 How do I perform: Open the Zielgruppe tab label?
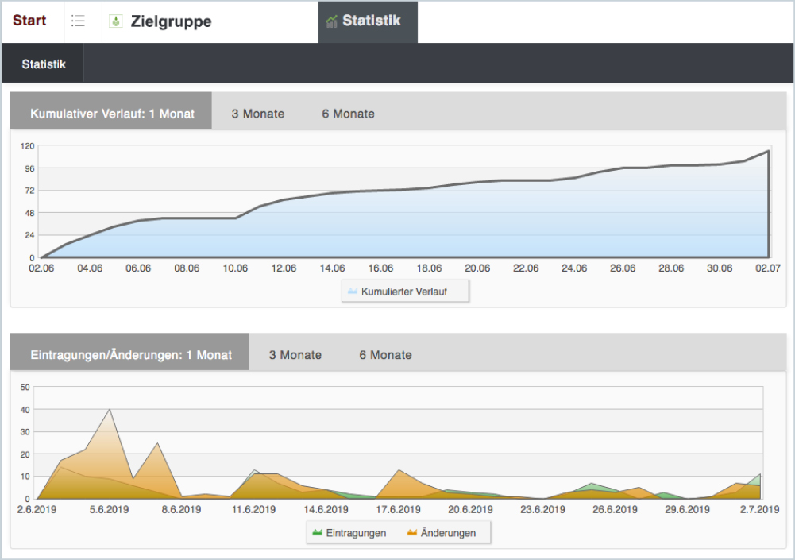coord(171,22)
